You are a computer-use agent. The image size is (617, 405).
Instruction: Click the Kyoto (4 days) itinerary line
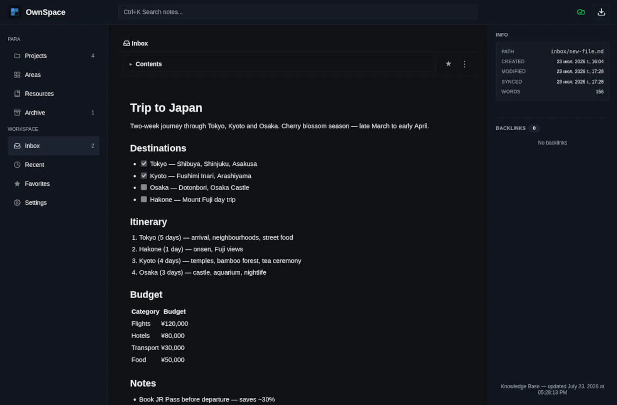coord(220,260)
